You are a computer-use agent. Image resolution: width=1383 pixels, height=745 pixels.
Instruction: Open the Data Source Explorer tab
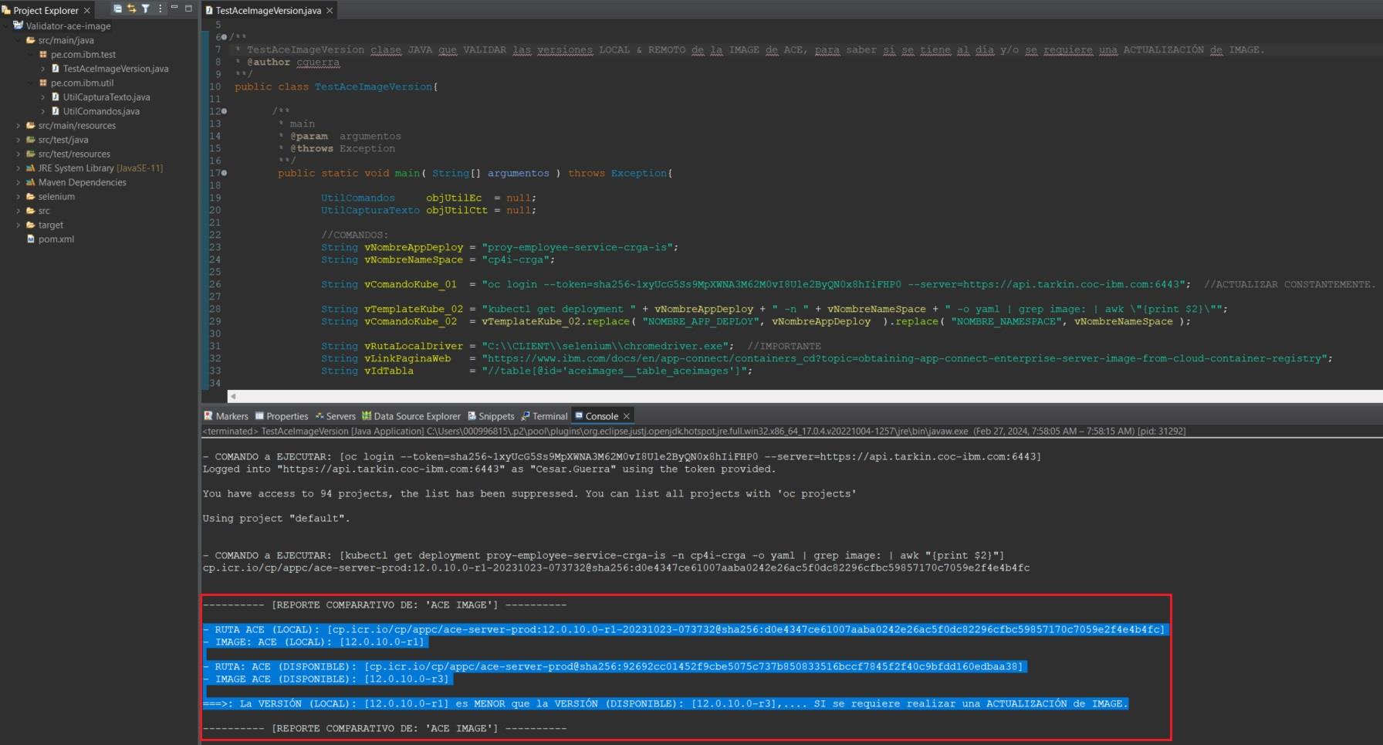pyautogui.click(x=411, y=416)
